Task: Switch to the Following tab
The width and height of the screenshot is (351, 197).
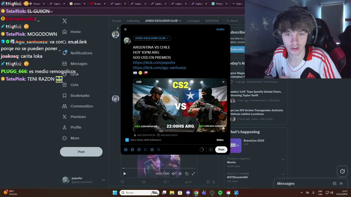Action: pos(133,21)
